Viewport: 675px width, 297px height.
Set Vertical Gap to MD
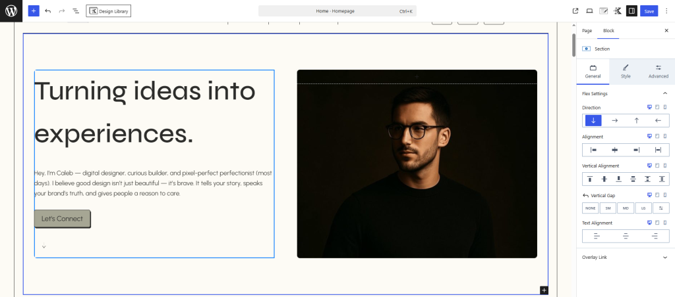[x=626, y=208]
